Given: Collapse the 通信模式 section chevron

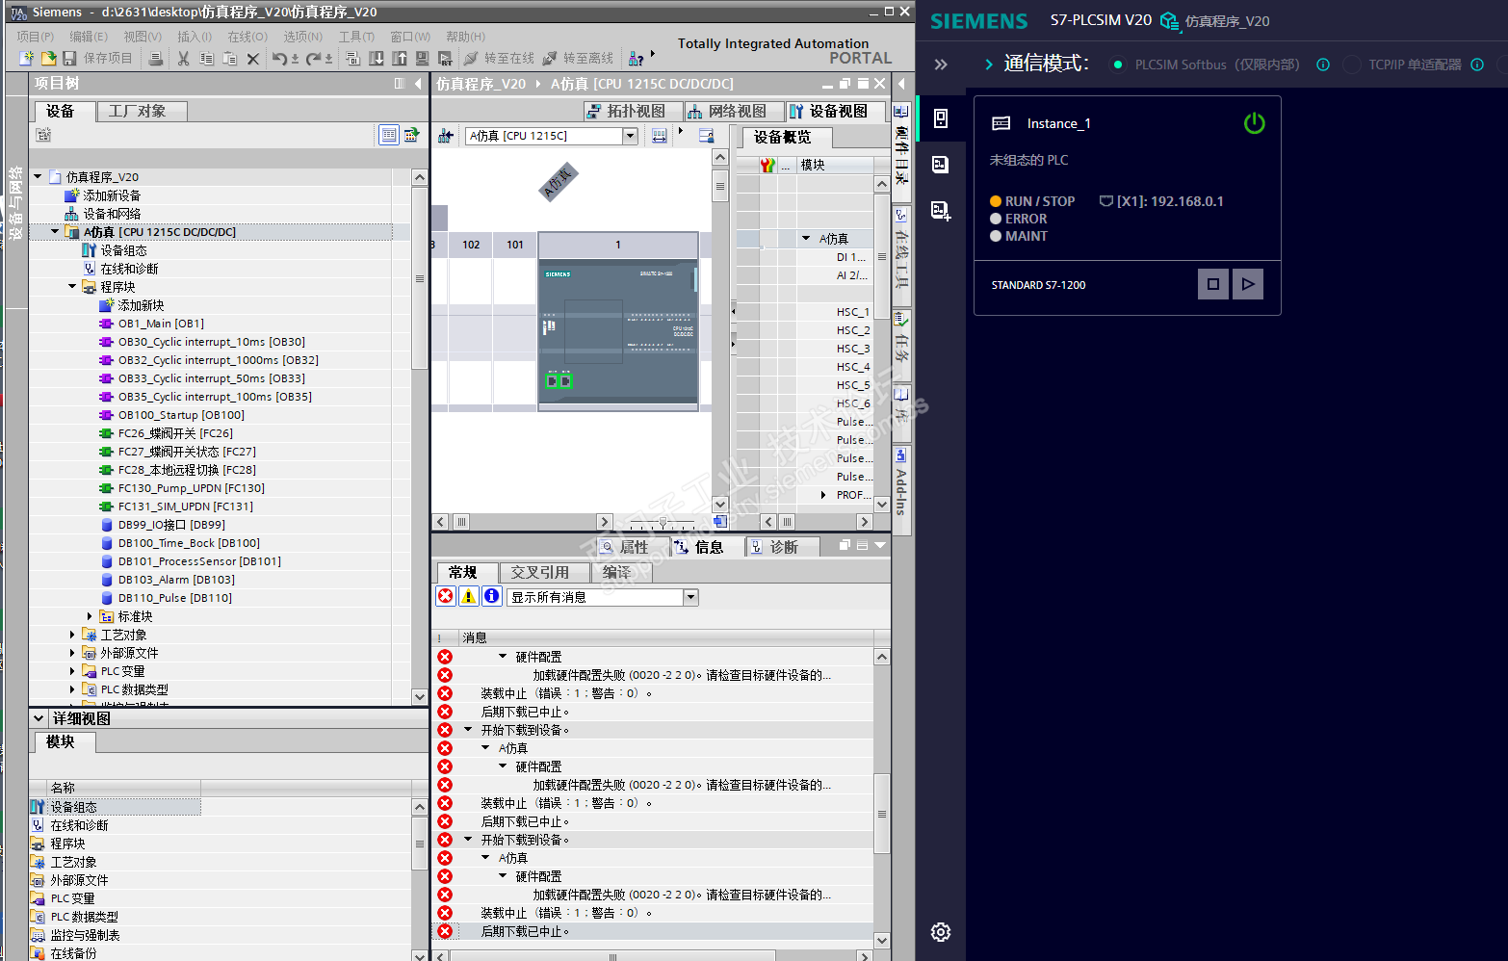Looking at the screenshot, I should [x=989, y=65].
